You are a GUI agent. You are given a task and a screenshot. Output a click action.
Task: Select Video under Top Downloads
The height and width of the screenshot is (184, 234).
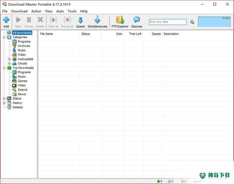tap(22, 85)
